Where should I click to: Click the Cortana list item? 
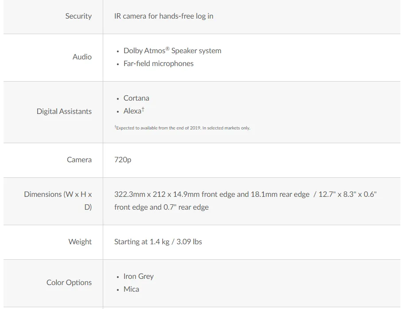pyautogui.click(x=136, y=98)
